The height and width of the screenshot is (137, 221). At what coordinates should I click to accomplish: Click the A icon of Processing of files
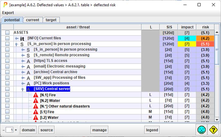(28, 78)
